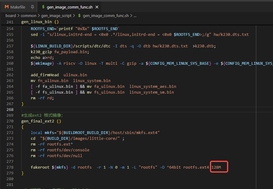The width and height of the screenshot is (273, 189).
Task: Open the board breadcrumb segment
Action: [x=11, y=15]
